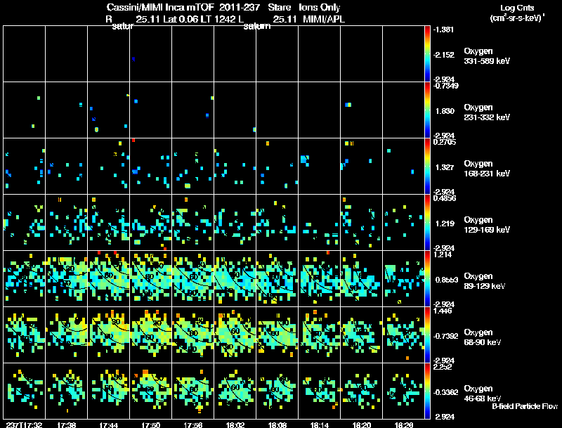Click the Oxygen 331-589 keV label
This screenshot has width=562, height=428.
[x=487, y=56]
